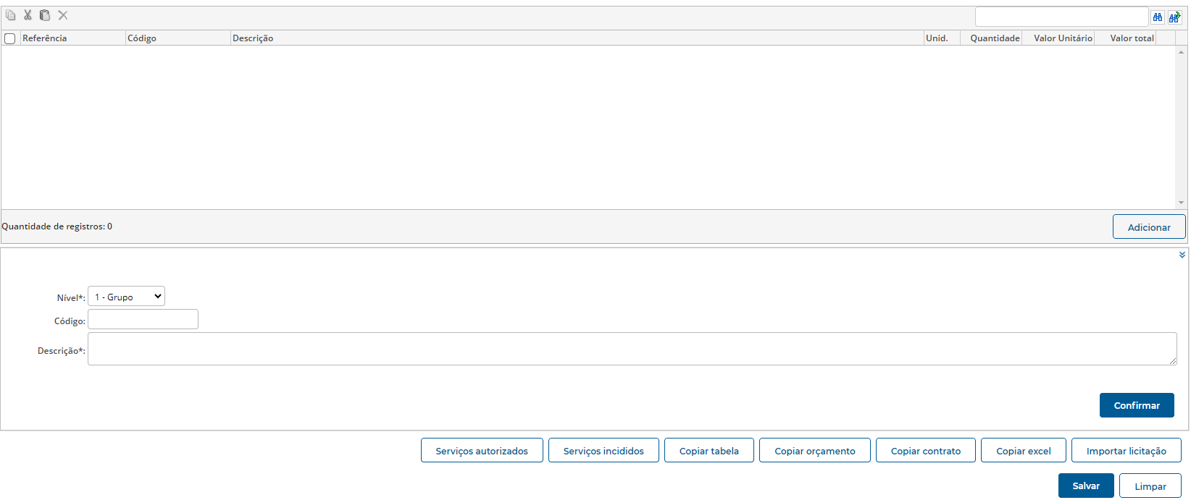Viewport: 1191px width, 500px height.
Task: Click the Descrição text area
Action: click(632, 349)
